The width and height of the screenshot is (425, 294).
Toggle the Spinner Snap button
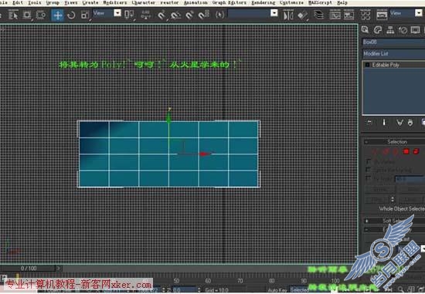pyautogui.click(x=203, y=15)
